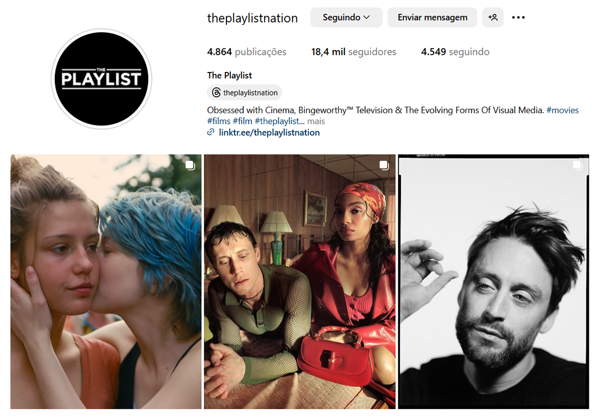The height and width of the screenshot is (417, 605).
Task: View the 4.549 seguindo list
Action: click(455, 52)
